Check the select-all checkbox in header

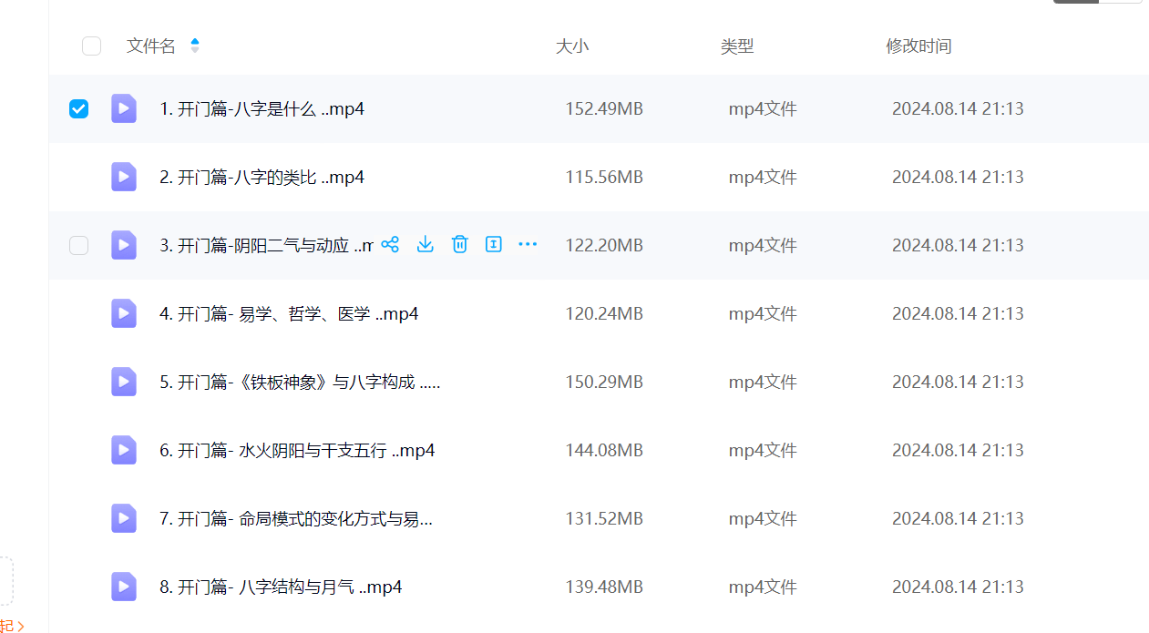point(91,46)
